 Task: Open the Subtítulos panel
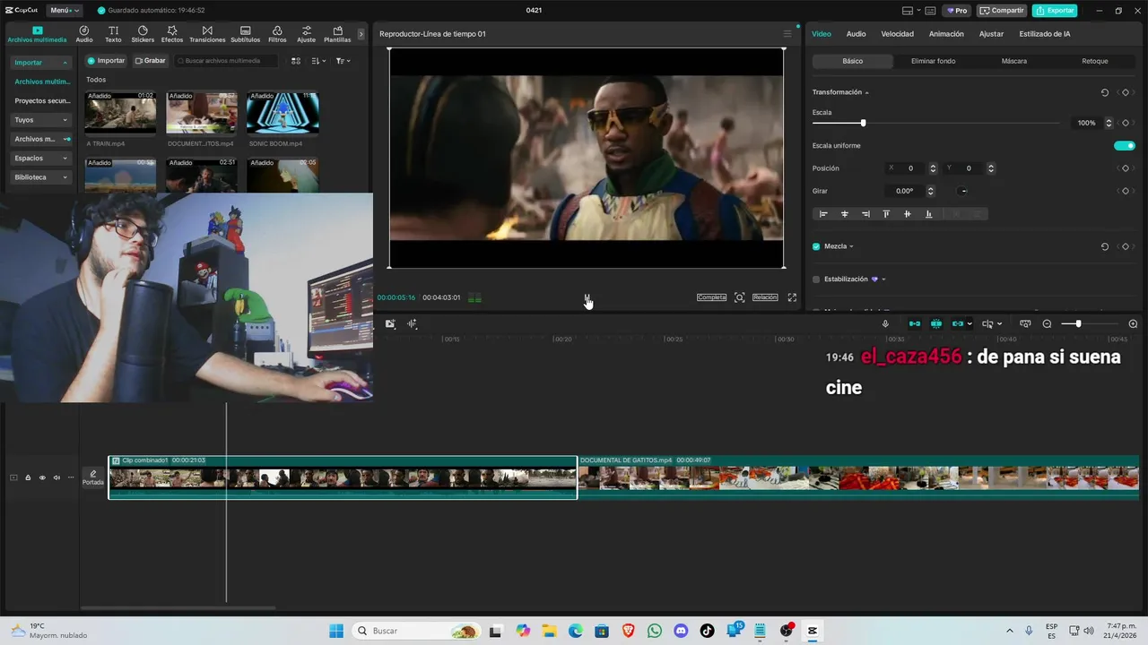point(245,34)
